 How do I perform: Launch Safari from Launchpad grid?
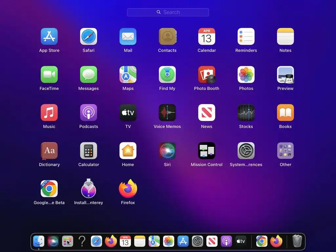89,36
